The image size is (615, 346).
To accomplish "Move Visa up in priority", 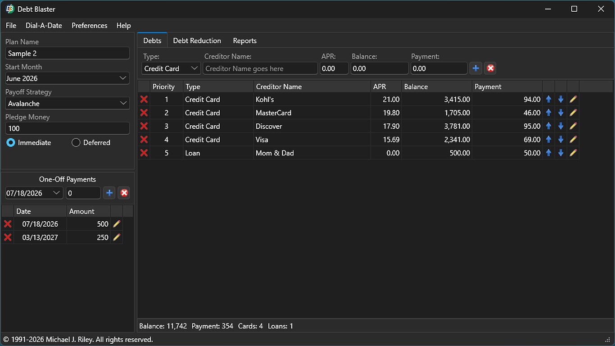I will pyautogui.click(x=549, y=140).
